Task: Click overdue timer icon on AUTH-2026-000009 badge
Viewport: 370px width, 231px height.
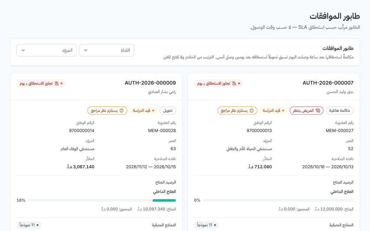Action: (56, 83)
